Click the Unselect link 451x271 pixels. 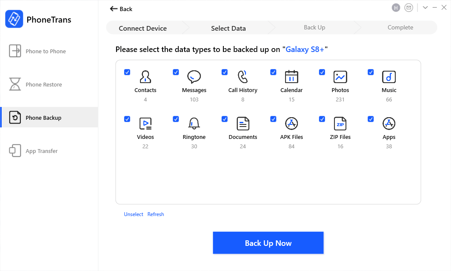pyautogui.click(x=134, y=214)
